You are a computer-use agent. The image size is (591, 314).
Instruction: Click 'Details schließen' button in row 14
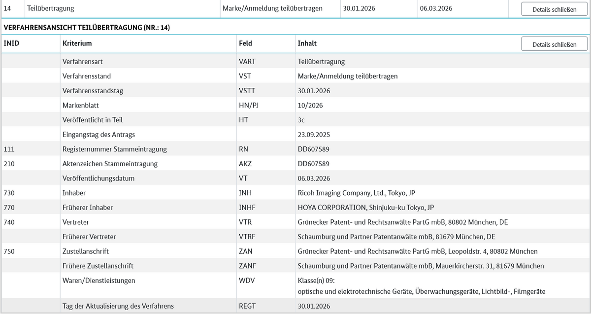555,9
